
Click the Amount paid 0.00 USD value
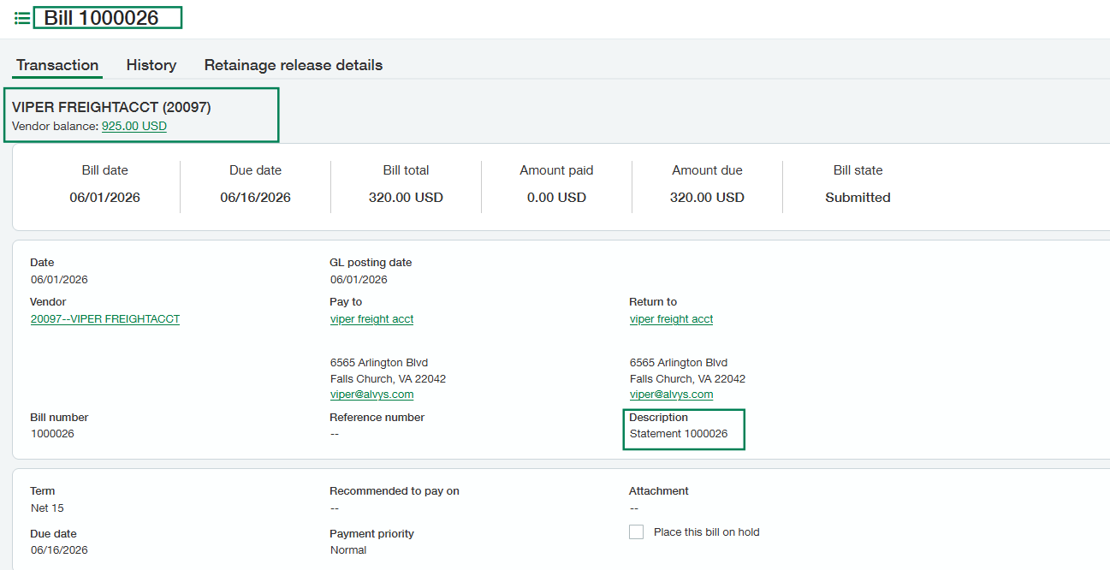click(x=557, y=198)
